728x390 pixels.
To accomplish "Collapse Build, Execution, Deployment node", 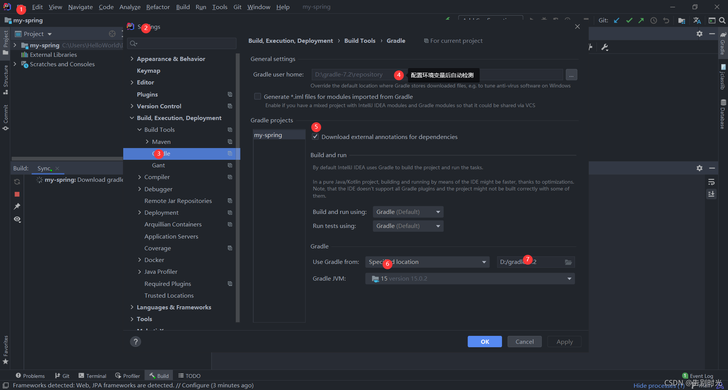I will 132,118.
